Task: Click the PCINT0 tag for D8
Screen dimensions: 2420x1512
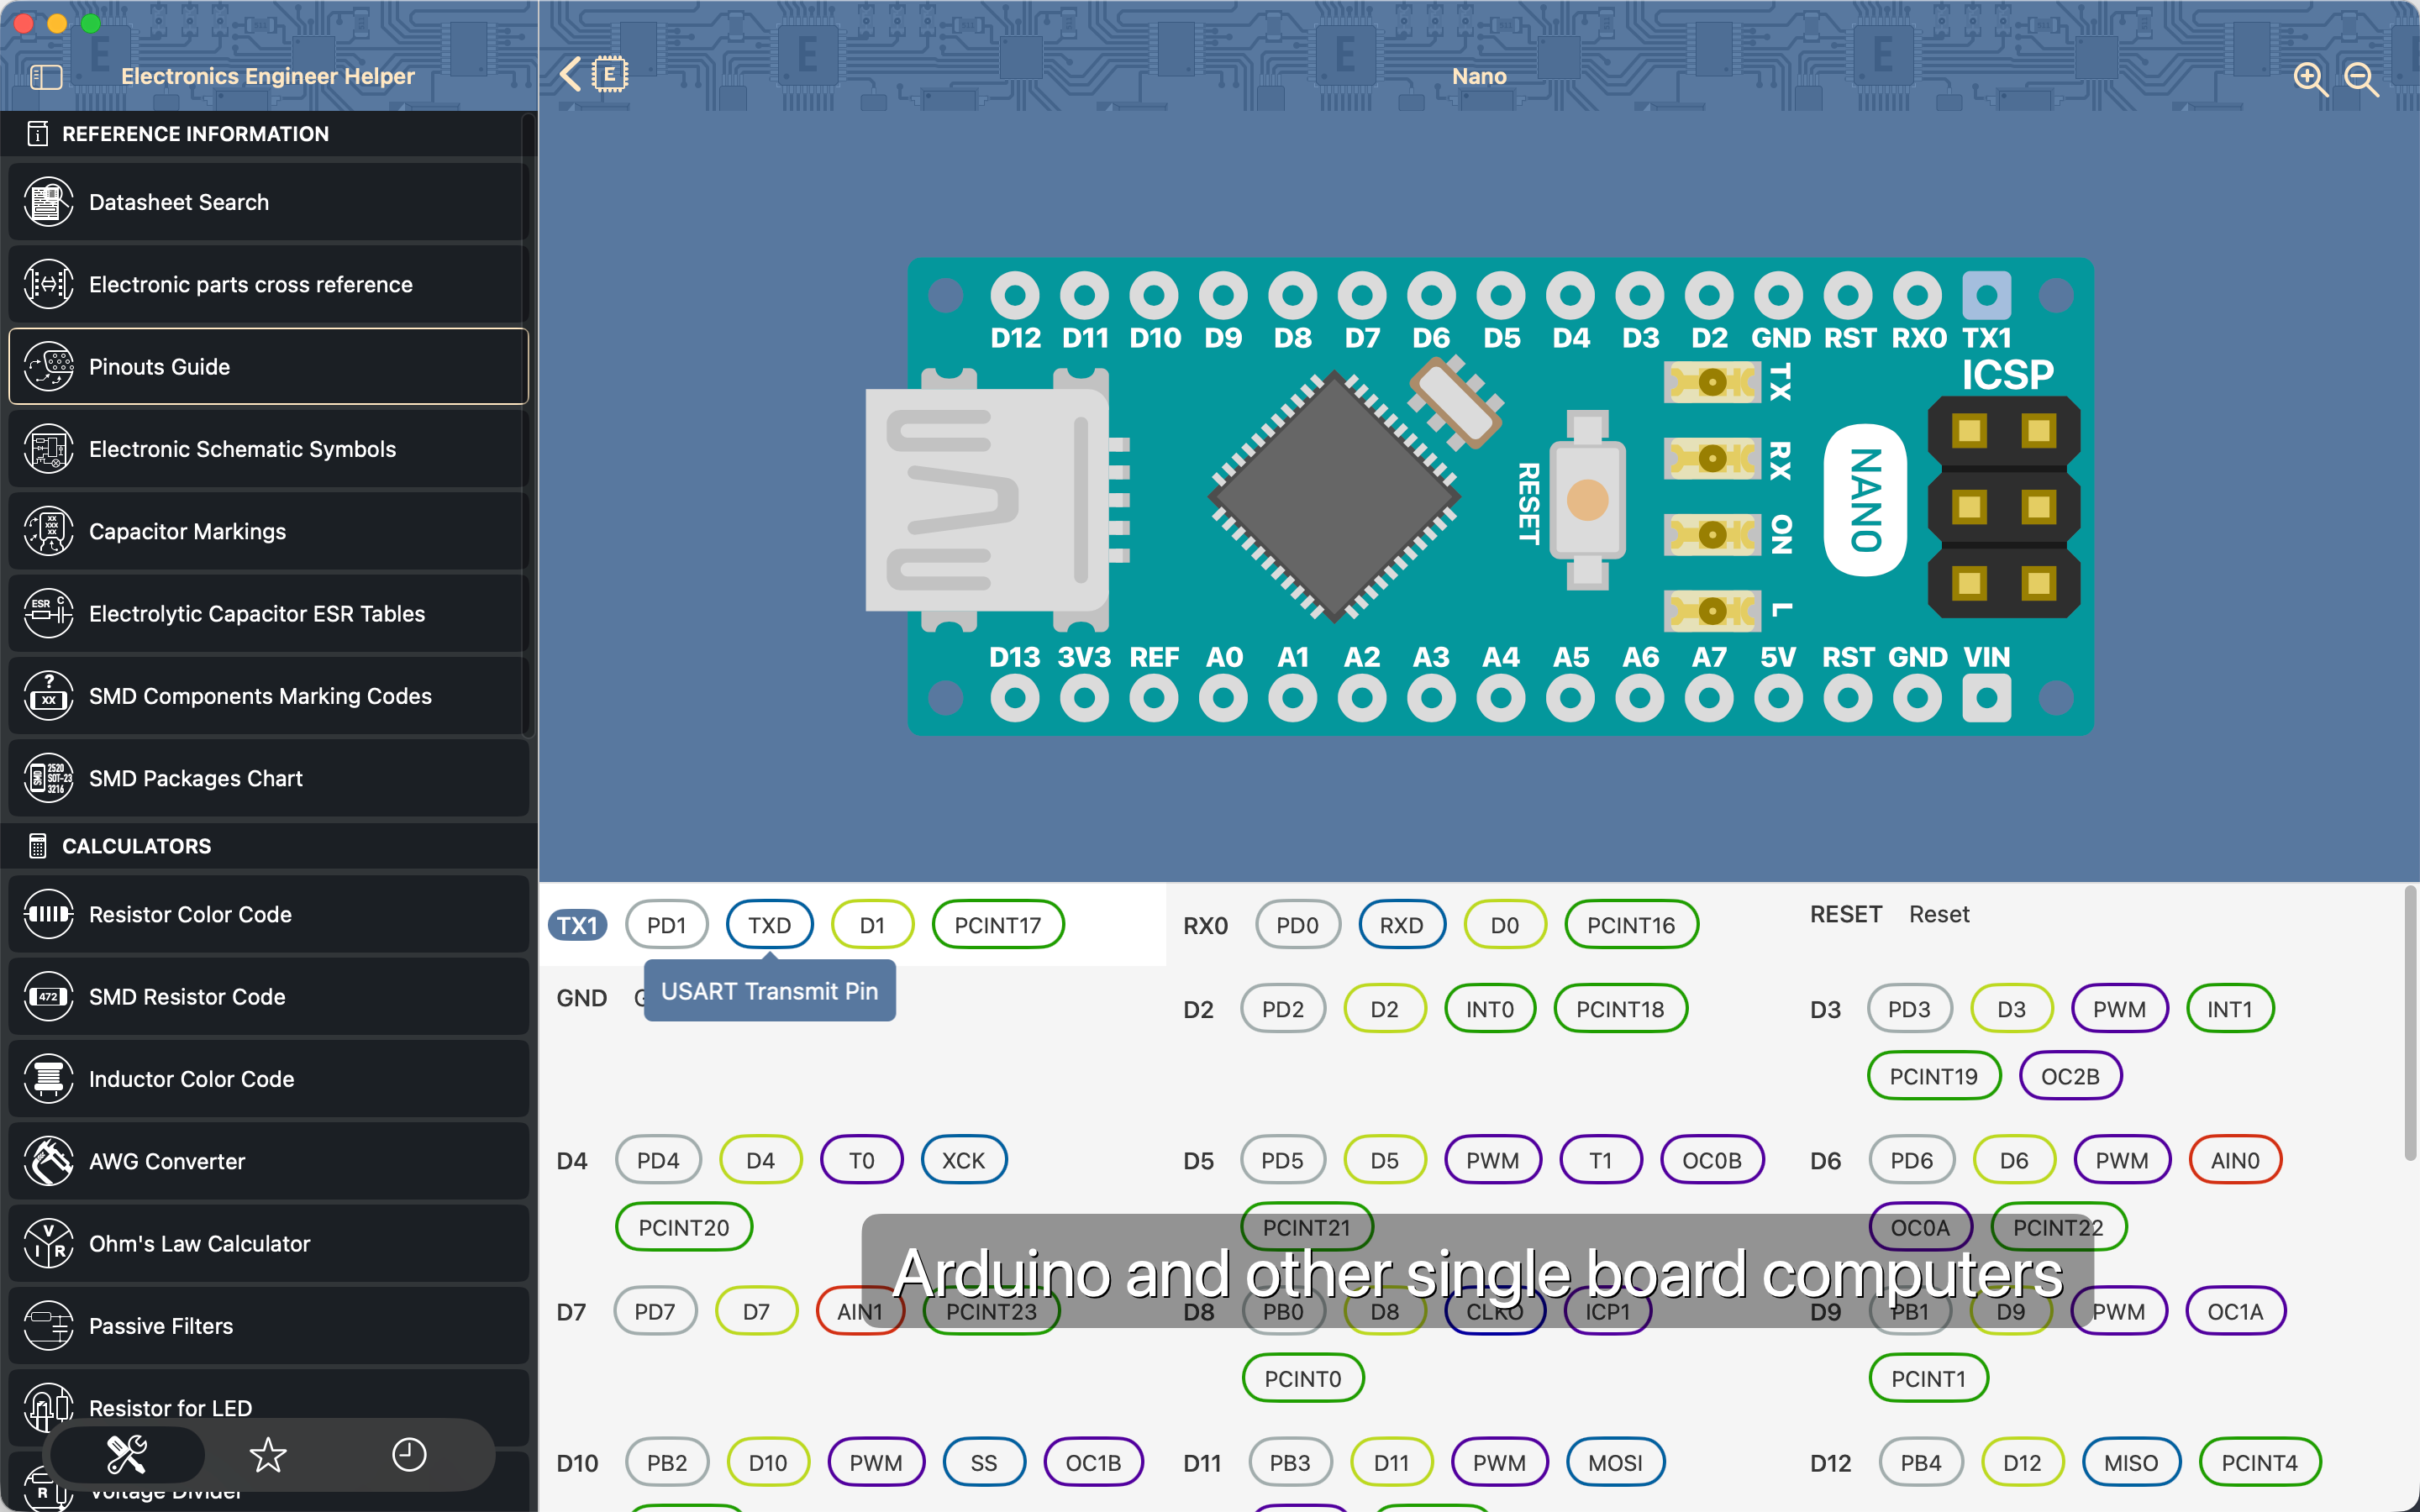Action: pos(1302,1378)
